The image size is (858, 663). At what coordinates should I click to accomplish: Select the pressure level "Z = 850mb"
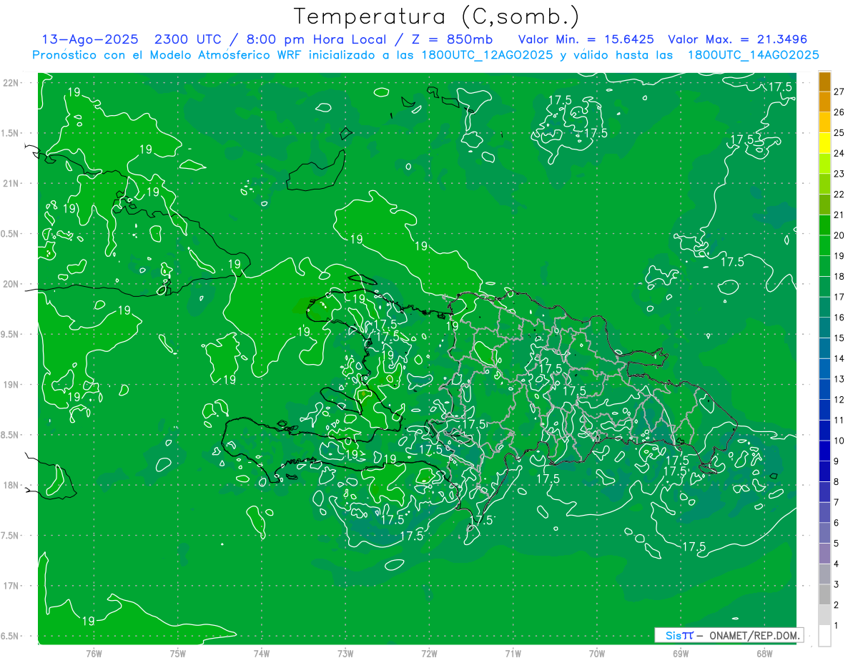click(448, 39)
